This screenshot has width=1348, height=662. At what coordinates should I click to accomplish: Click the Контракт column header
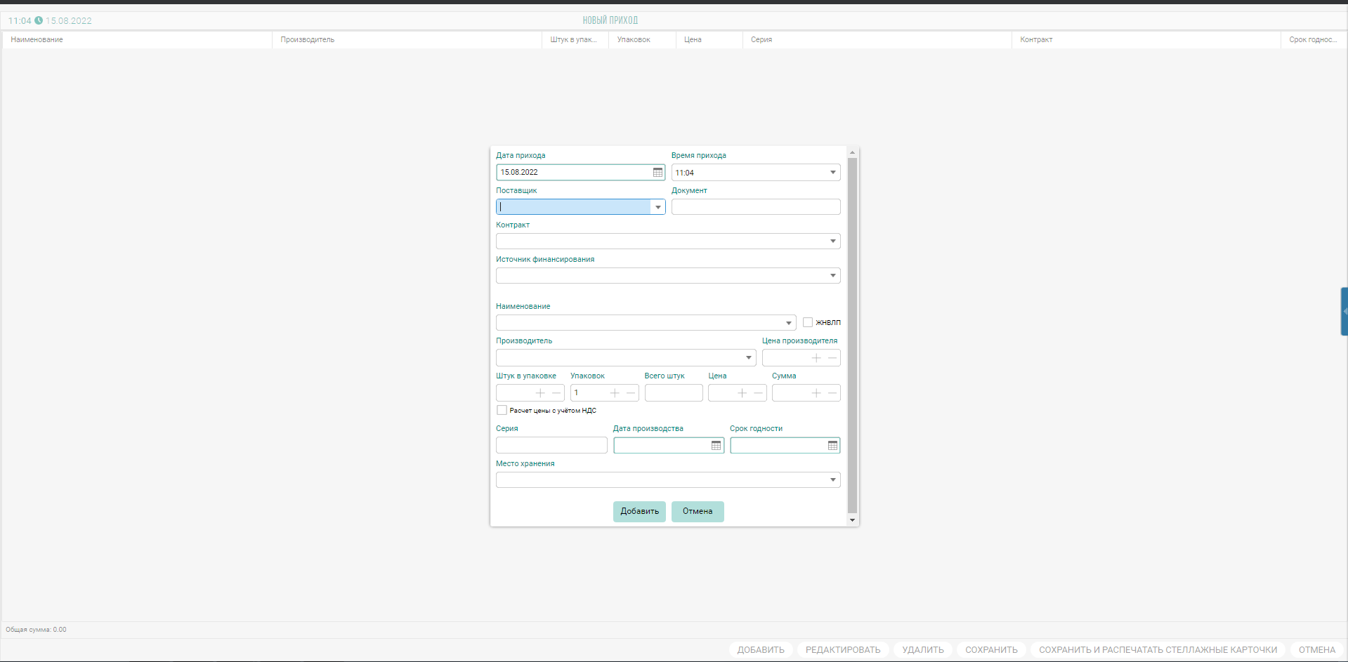click(x=1036, y=40)
